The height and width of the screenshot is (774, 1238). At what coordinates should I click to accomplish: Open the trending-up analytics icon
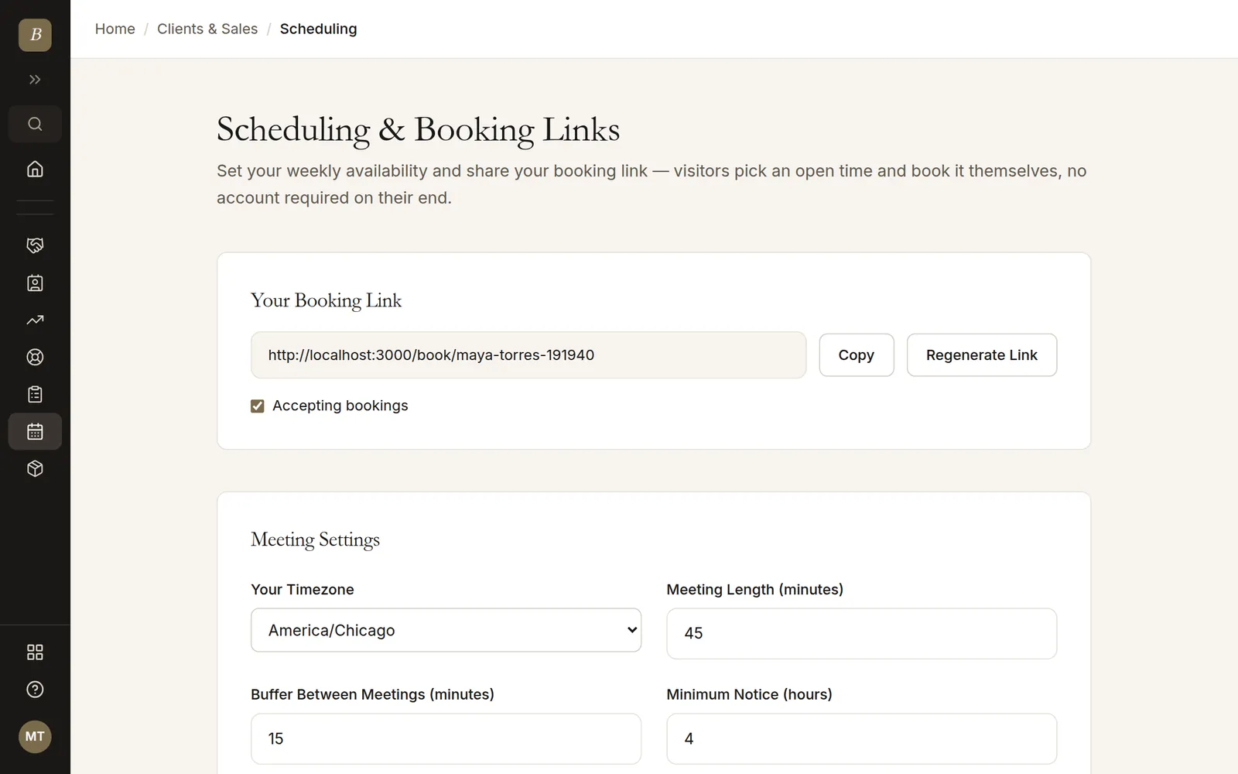35,320
